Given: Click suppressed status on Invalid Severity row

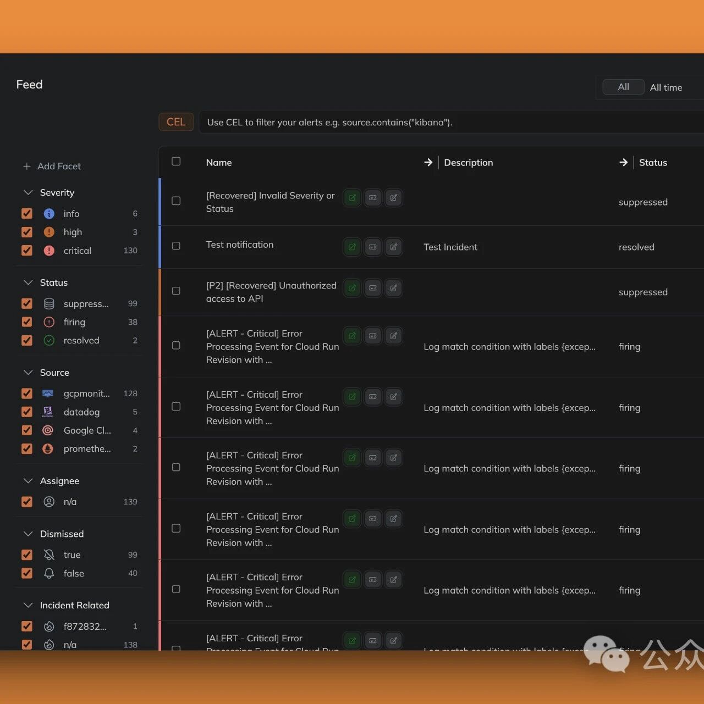Looking at the screenshot, I should [643, 202].
